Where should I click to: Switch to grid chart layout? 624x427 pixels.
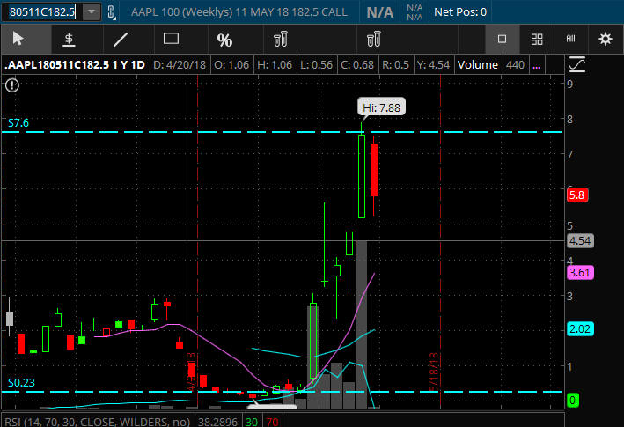(x=537, y=39)
